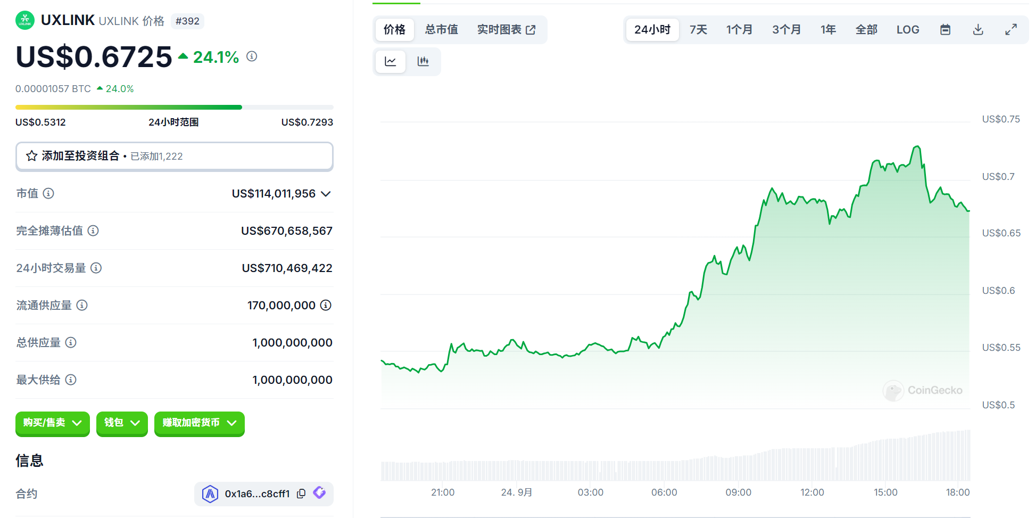
Task: Click the 24-hour range progress bar
Action: click(x=175, y=108)
